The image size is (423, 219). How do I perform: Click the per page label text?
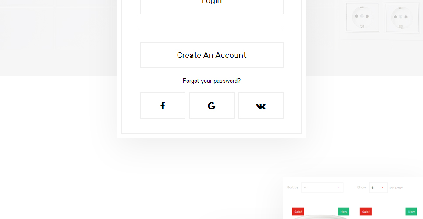coord(396,187)
